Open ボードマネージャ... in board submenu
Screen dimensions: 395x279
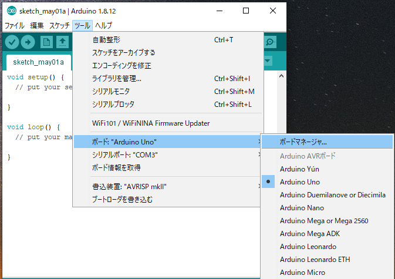(x=328, y=142)
